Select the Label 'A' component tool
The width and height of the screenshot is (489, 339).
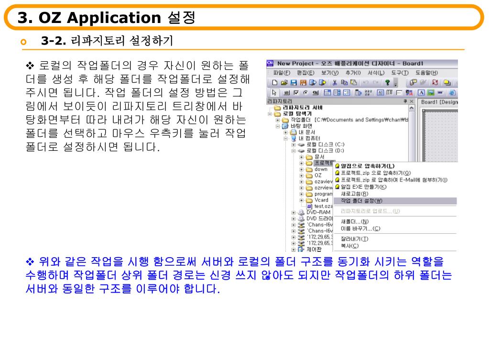(422, 93)
